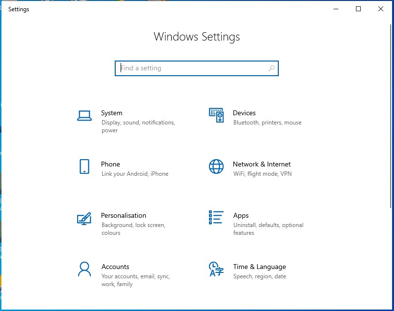
Task: Click the Apps heading
Action: coord(241,215)
